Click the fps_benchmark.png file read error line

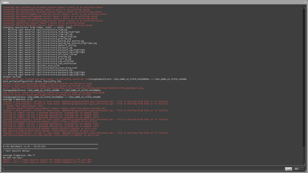point(74,88)
